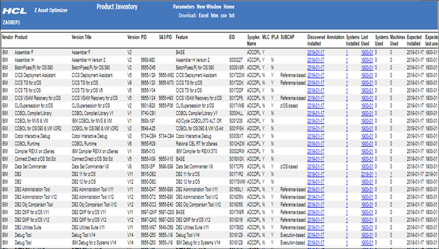Click the Feature column header
The height and width of the screenshot is (249, 439).
(182, 37)
